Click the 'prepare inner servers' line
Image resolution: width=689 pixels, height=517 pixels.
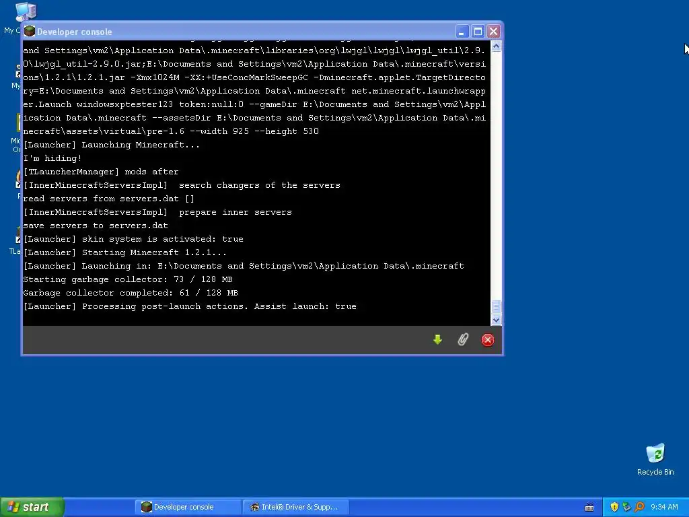pyautogui.click(x=157, y=212)
